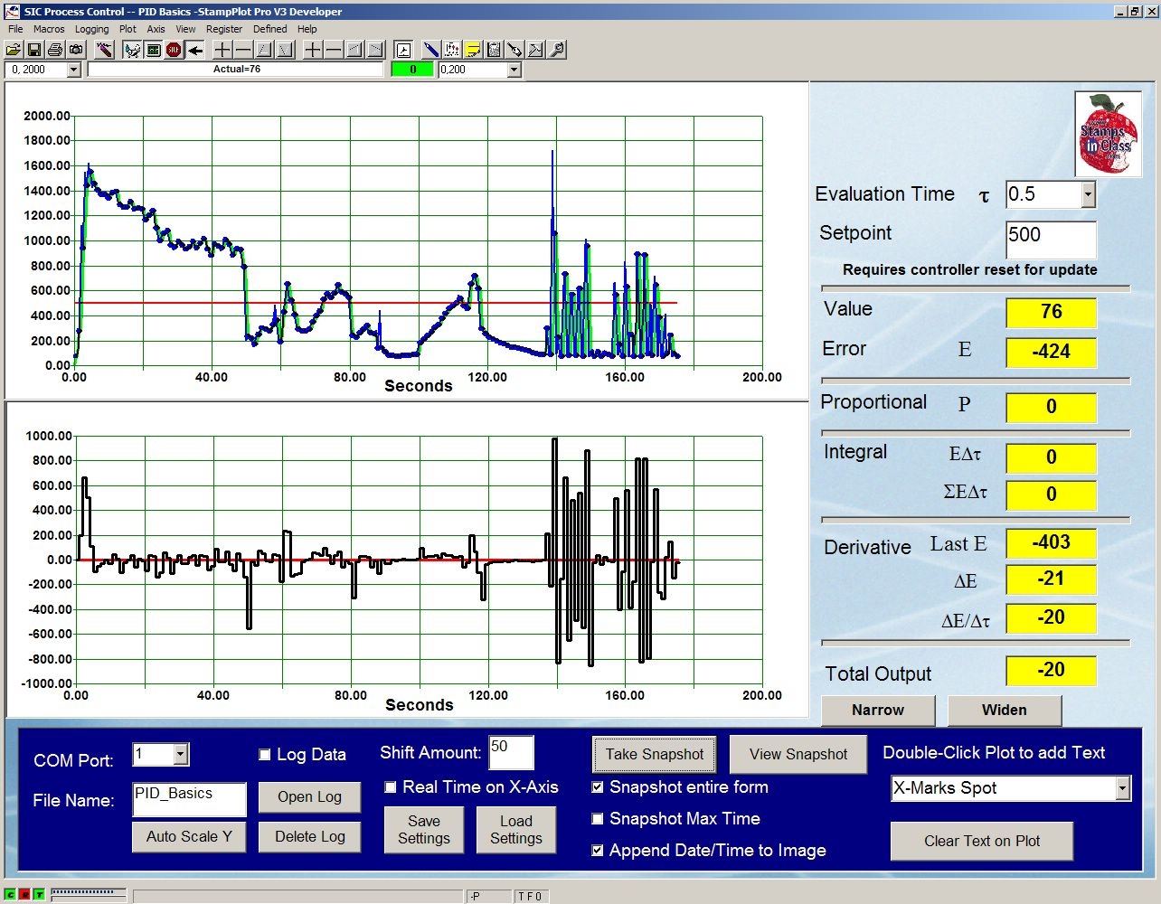Uncheck Append Date/Time to Image

[598, 851]
